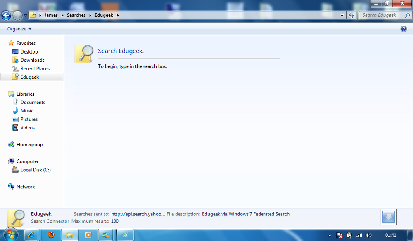Select Homegroup in navigation pane
This screenshot has width=413, height=241.
(29, 145)
